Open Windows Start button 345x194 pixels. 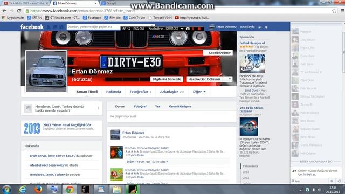click(x=6, y=189)
